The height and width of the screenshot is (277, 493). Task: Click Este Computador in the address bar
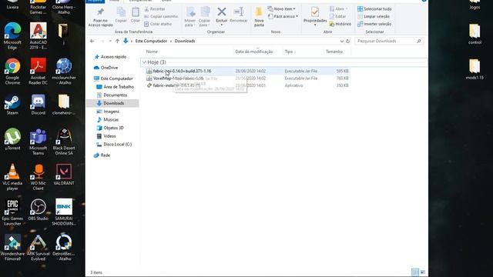(x=151, y=41)
